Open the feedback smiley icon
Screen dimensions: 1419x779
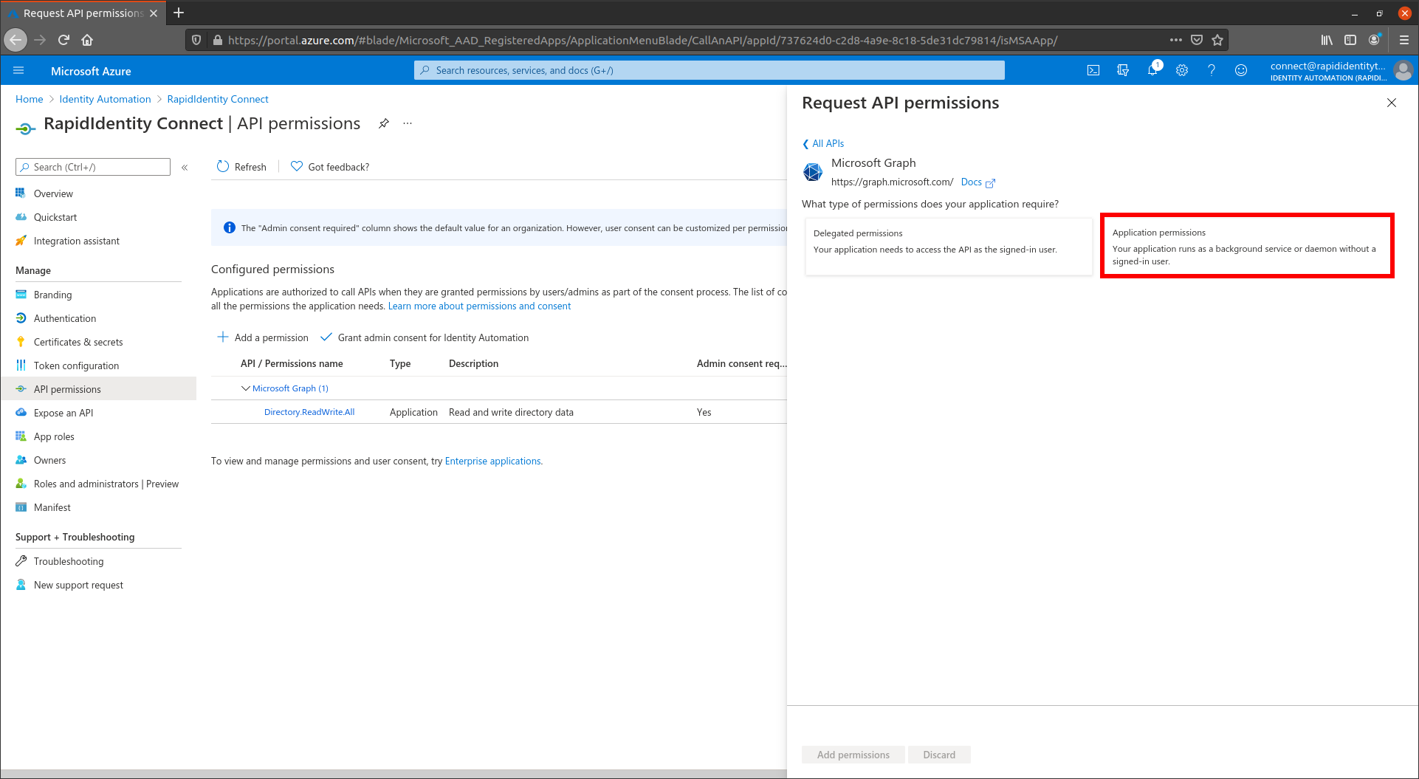1241,71
